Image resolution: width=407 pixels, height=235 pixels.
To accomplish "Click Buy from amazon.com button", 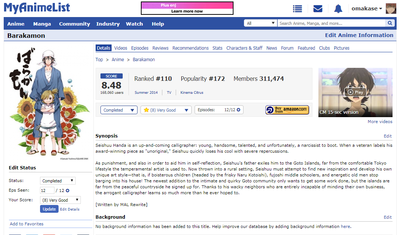I will (287, 110).
